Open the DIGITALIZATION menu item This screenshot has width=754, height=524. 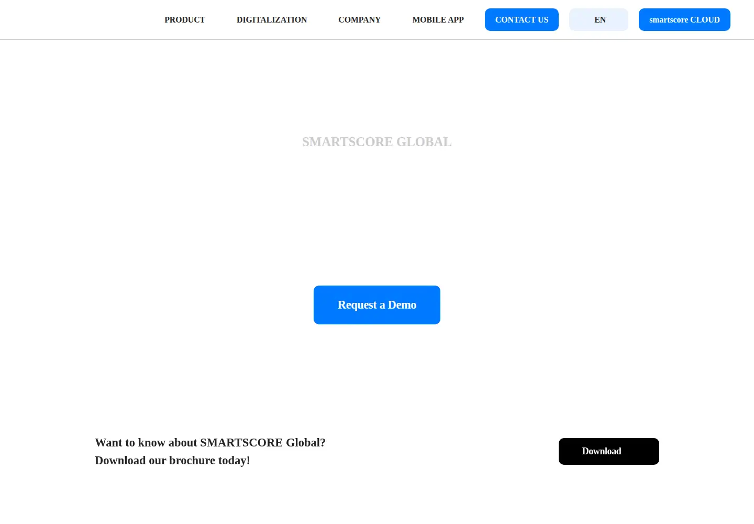(x=272, y=20)
